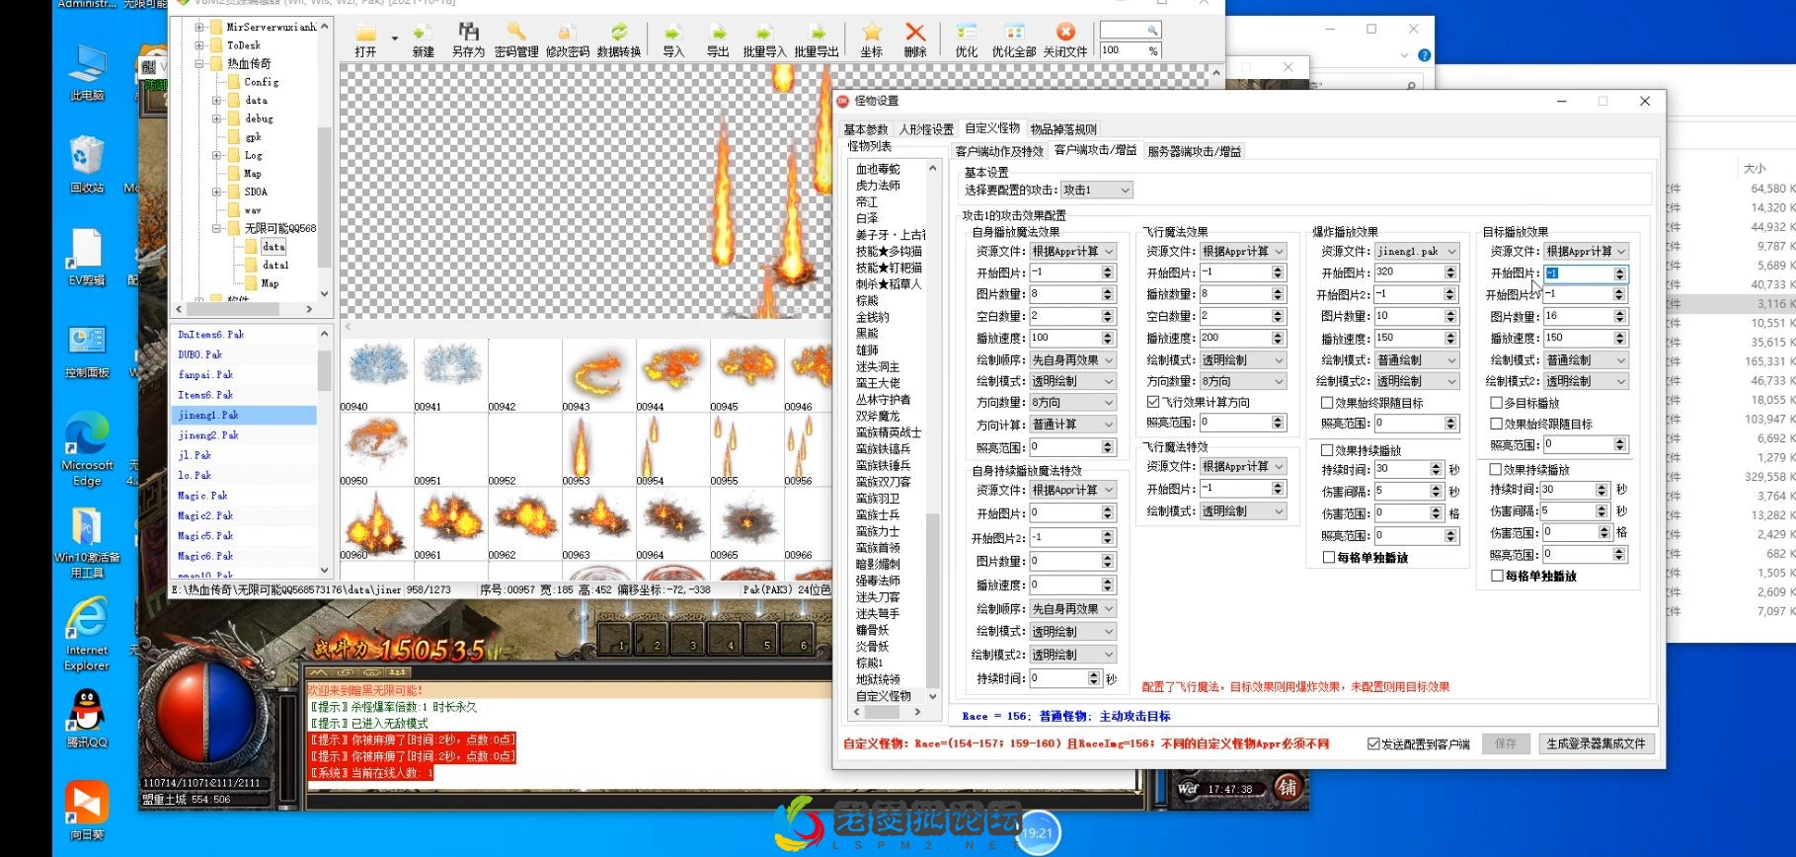Check 效果持续播放 under 目标播放效果
This screenshot has height=857, width=1796.
[1496, 470]
